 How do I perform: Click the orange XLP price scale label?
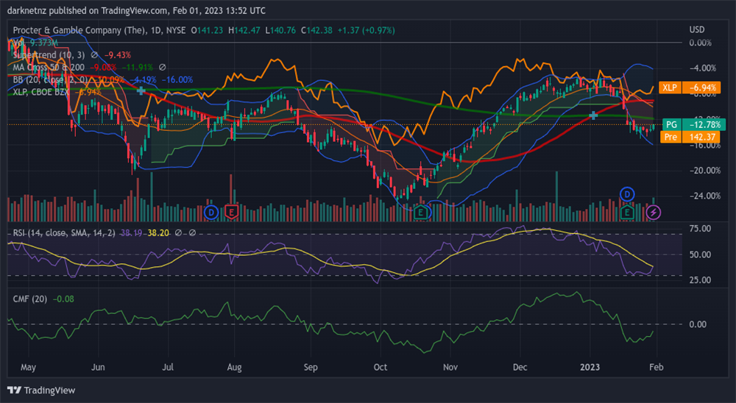coord(669,88)
